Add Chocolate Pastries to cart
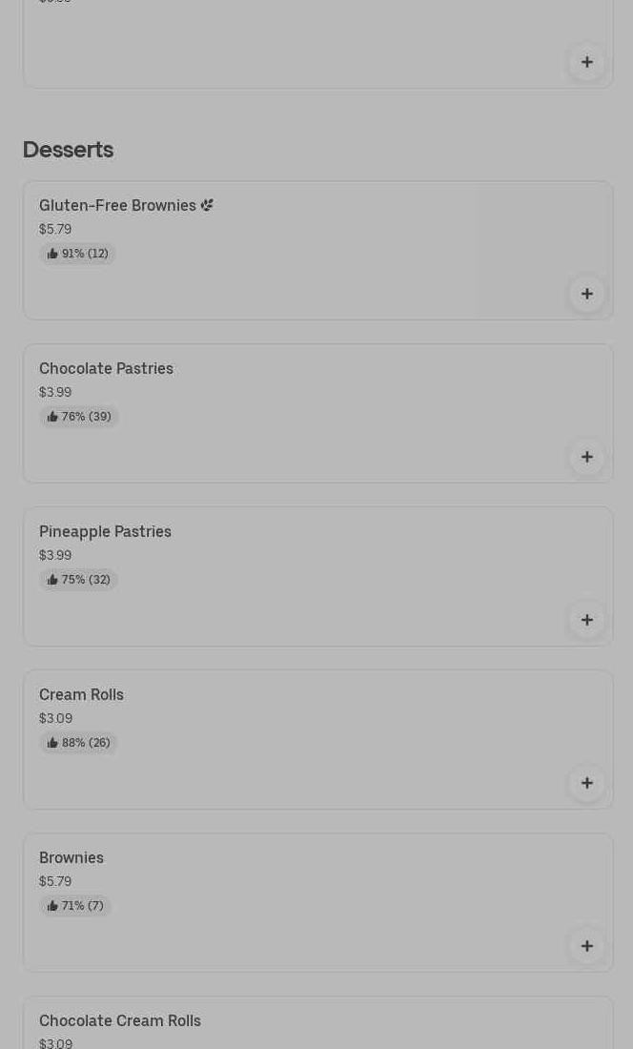This screenshot has width=633, height=1049. [x=586, y=457]
